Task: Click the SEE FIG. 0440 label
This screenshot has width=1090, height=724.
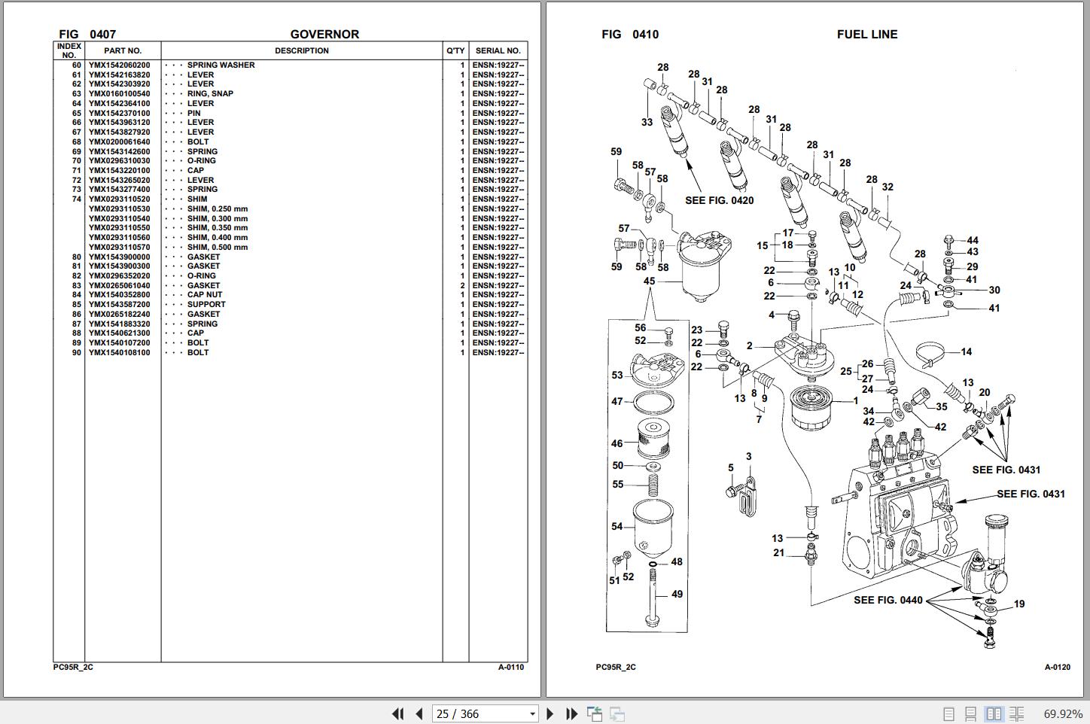Action: click(x=888, y=601)
